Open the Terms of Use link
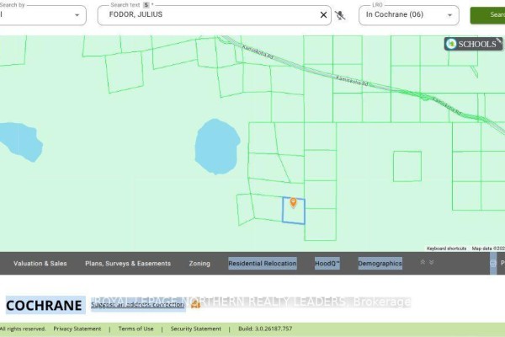The width and height of the screenshot is (505, 337). [x=136, y=329]
